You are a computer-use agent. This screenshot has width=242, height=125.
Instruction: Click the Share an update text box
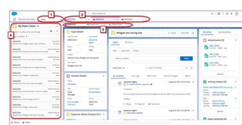pyautogui.click(x=146, y=58)
